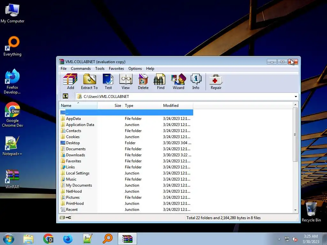Screen dimensions: 327x245
Task: Click the scrollbar down arrow in file list
Action: coord(295,210)
